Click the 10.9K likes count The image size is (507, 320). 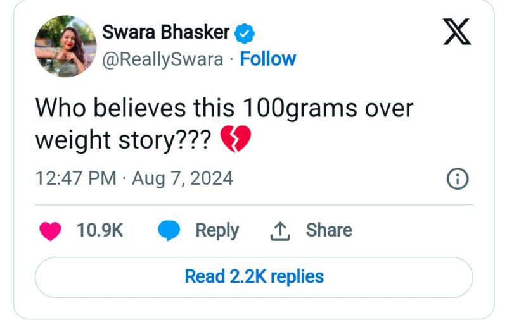click(x=99, y=230)
